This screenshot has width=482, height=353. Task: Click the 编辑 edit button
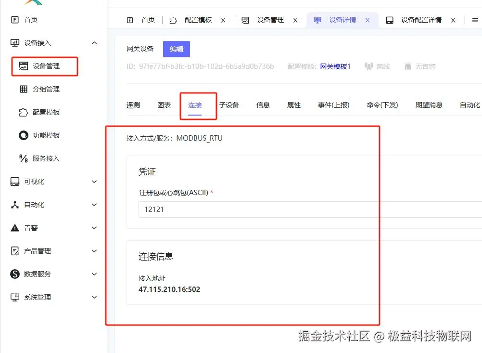177,49
